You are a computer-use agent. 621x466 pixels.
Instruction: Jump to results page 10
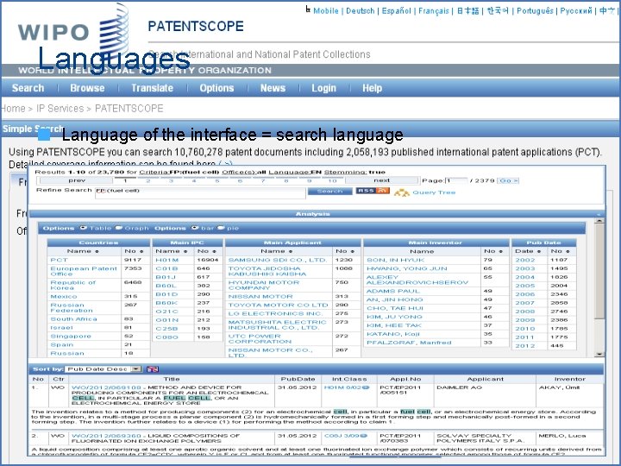pos(332,180)
